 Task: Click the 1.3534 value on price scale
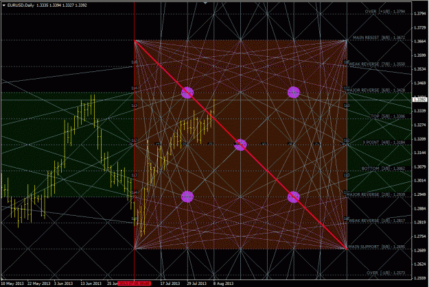pyautogui.click(x=420, y=69)
